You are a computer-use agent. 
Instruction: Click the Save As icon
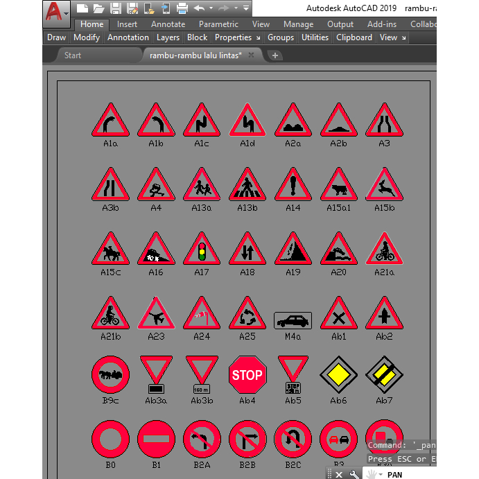(132, 8)
